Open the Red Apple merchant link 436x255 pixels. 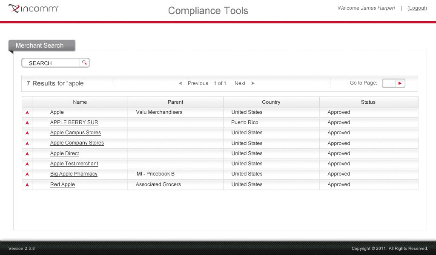[63, 184]
